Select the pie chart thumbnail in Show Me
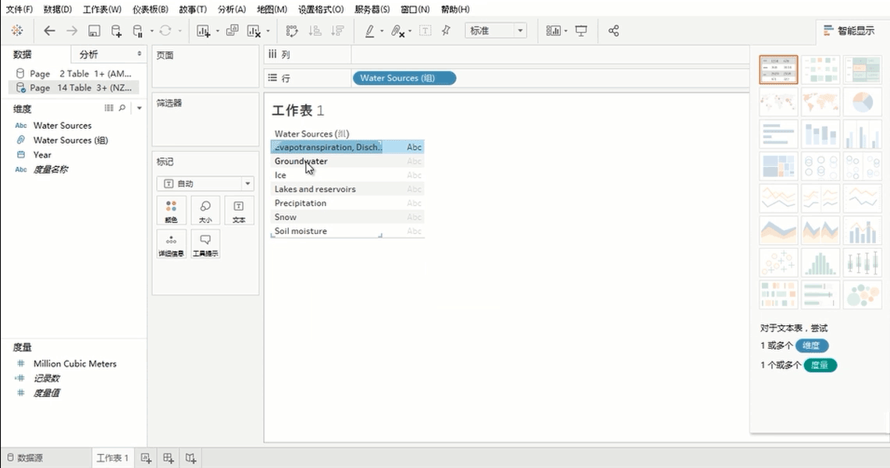 862,101
